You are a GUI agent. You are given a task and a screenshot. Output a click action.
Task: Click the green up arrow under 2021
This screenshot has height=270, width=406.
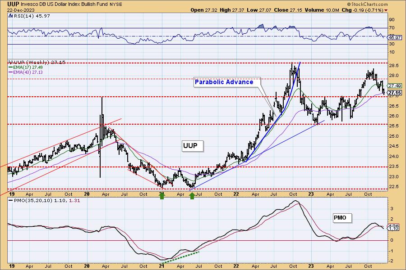[x=162, y=196]
